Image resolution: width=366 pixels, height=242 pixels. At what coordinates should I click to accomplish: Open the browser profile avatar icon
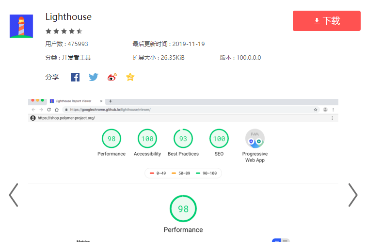325,110
